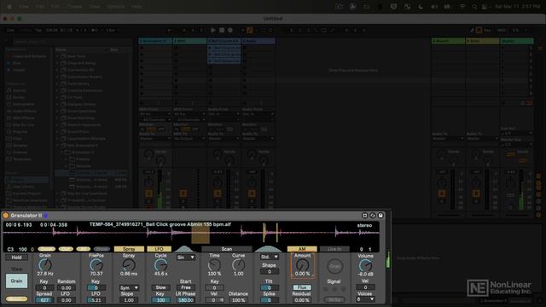
Task: Click the C3 root note value
Action: coord(10,249)
